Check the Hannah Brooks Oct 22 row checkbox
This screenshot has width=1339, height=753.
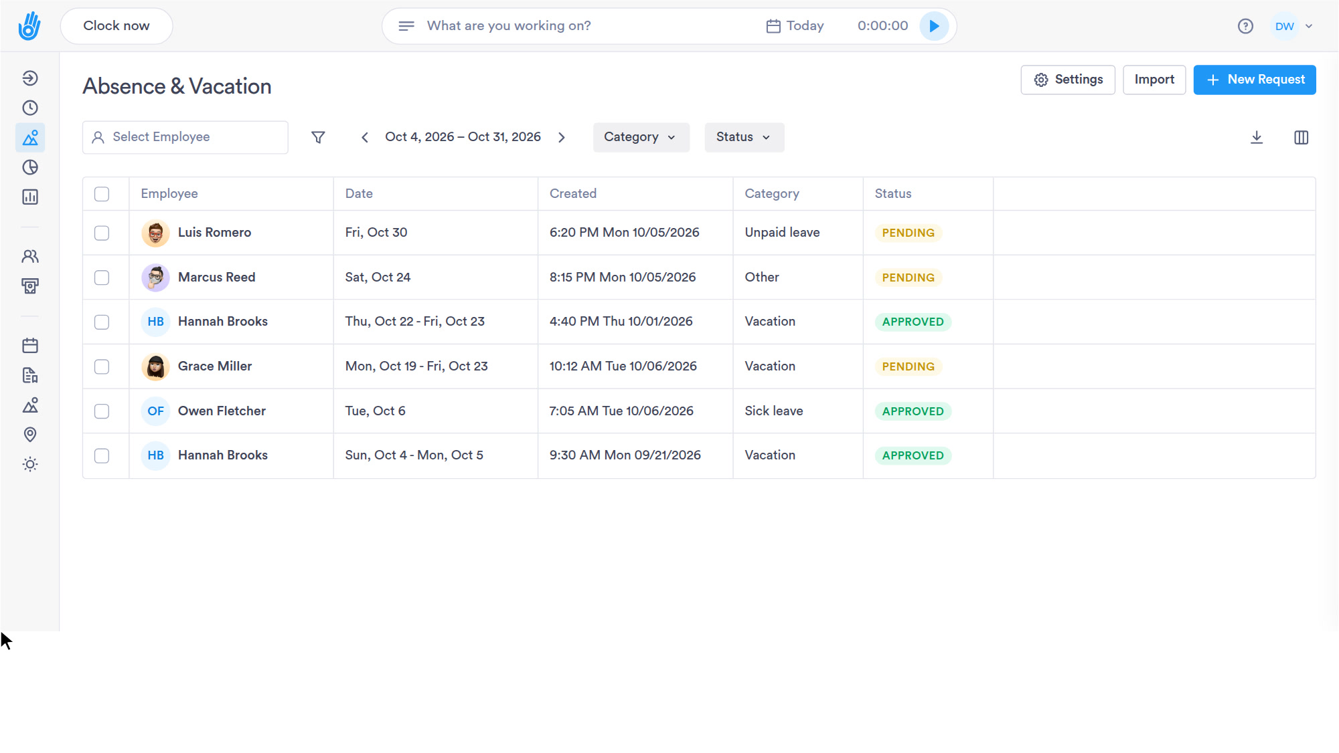pos(102,322)
